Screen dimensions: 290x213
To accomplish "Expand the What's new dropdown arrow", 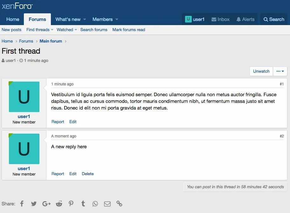I will [85, 19].
